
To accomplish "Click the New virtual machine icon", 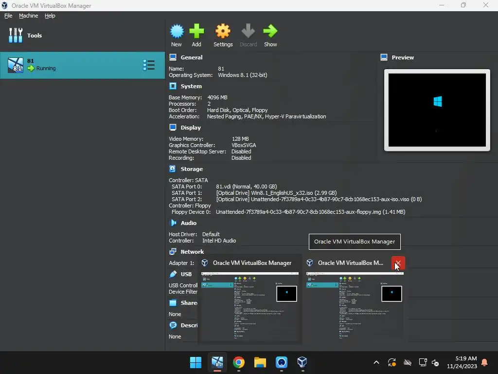I will coord(177,31).
